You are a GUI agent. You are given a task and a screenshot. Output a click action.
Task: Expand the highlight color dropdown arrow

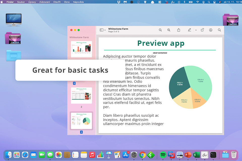pos(196,30)
